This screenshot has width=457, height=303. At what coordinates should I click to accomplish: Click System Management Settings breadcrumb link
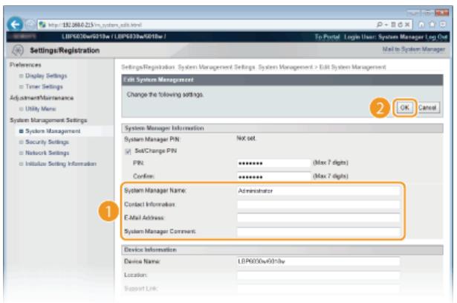point(216,67)
